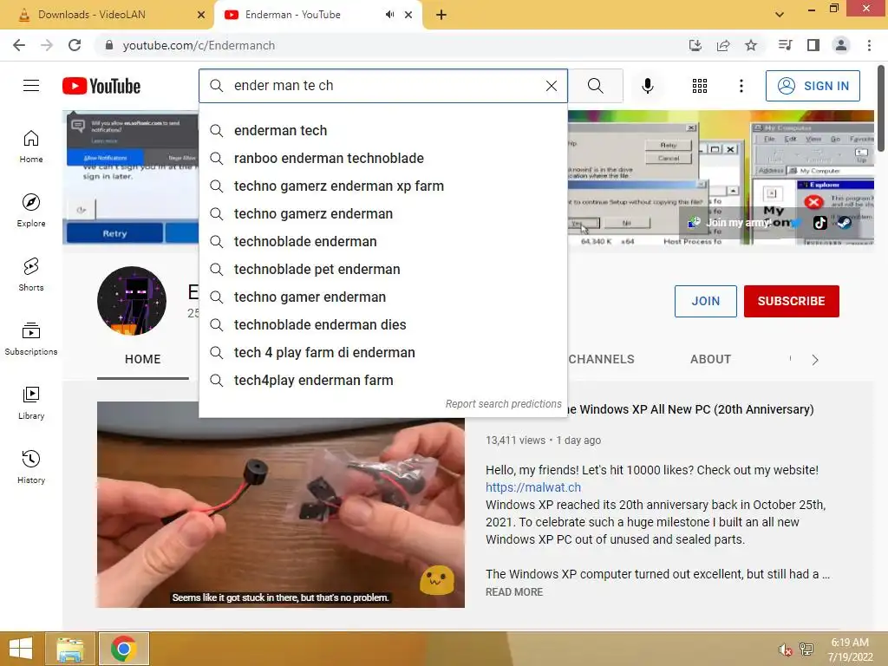Open a new tab with plus button
The height and width of the screenshot is (666, 888).
[x=441, y=15]
